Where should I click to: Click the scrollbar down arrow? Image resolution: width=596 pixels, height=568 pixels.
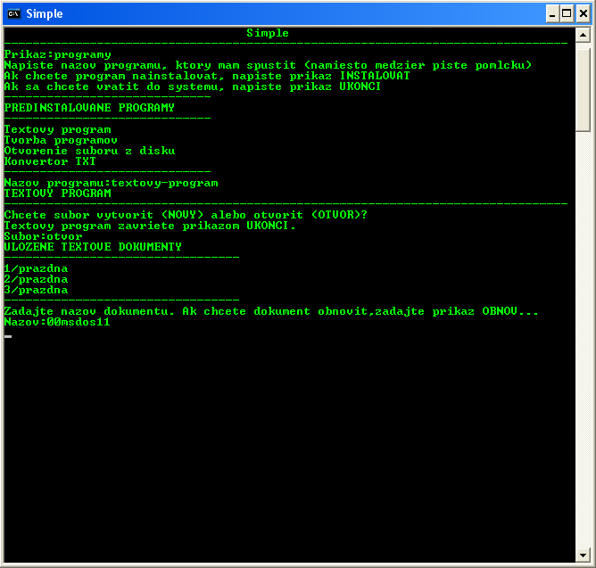(583, 554)
